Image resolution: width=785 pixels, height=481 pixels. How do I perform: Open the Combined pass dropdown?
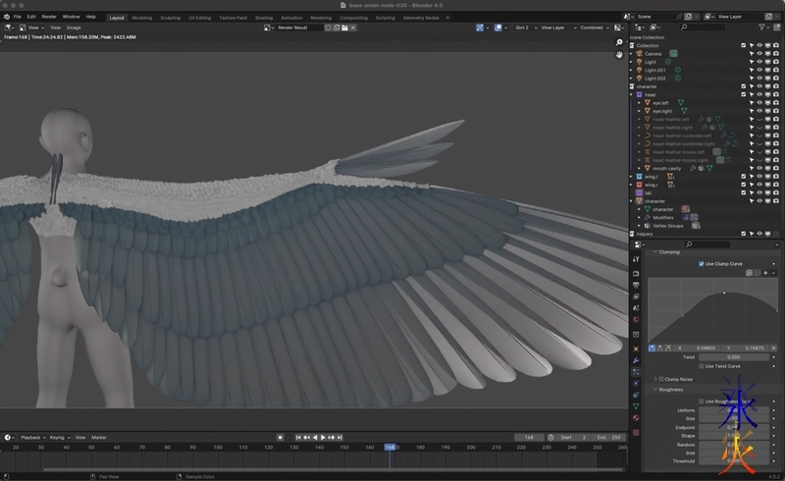594,27
